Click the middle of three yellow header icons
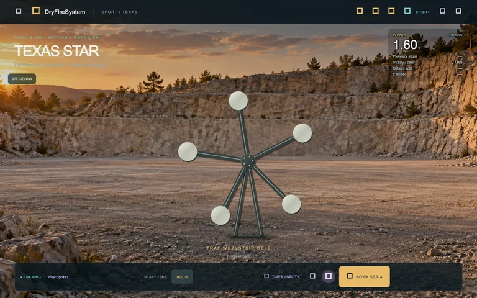 point(375,11)
